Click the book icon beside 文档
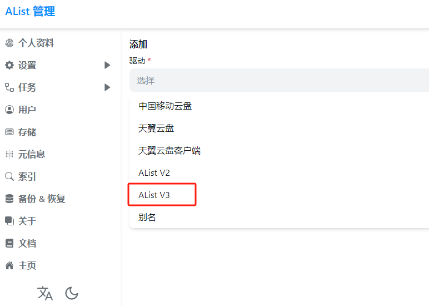Image resolution: width=429 pixels, height=306 pixels. click(x=9, y=243)
